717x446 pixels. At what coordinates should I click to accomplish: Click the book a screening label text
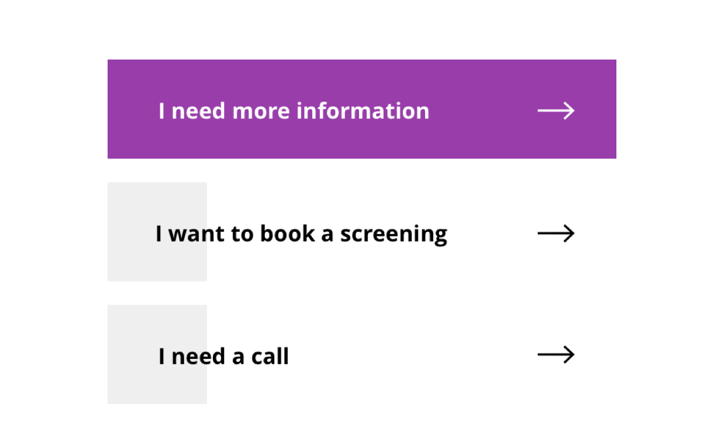[353, 235]
